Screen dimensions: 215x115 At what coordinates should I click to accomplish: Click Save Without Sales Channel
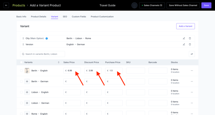pos(183,5)
